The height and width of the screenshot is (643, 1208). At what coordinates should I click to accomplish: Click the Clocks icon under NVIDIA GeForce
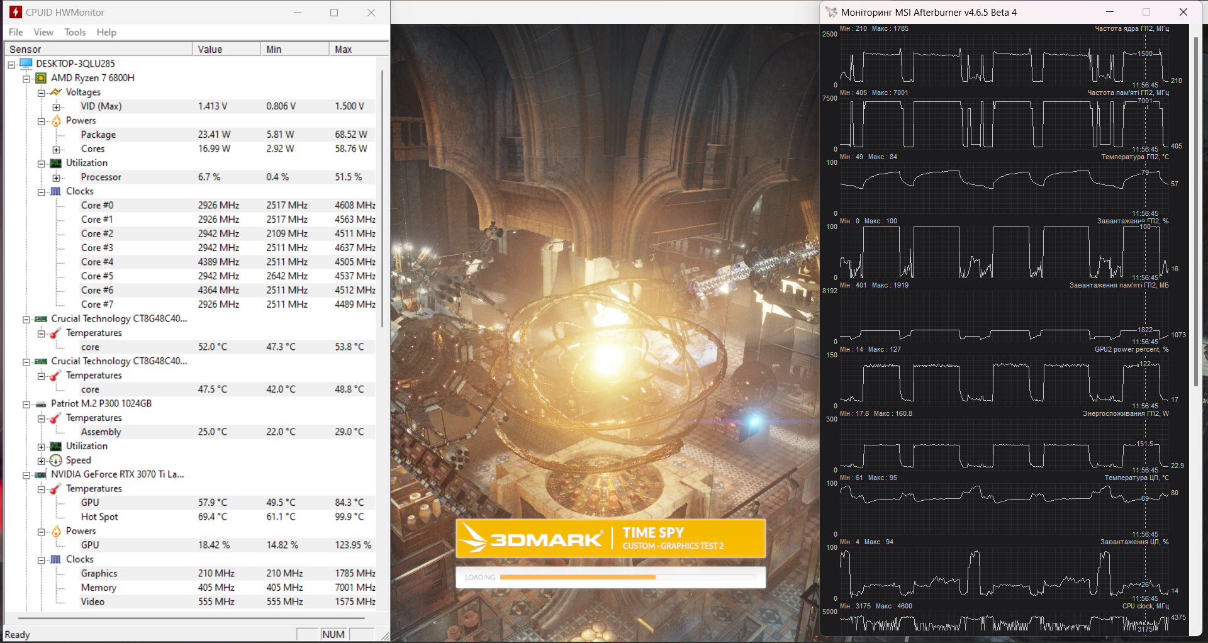coord(56,559)
